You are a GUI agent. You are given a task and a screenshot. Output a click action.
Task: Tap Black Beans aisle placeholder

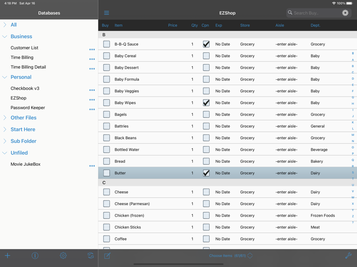point(287,138)
